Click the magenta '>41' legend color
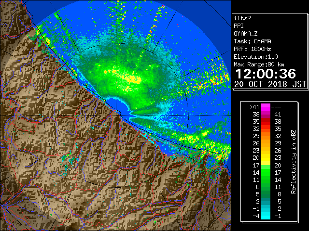Screen dimensions: 309x231 tap(266, 107)
